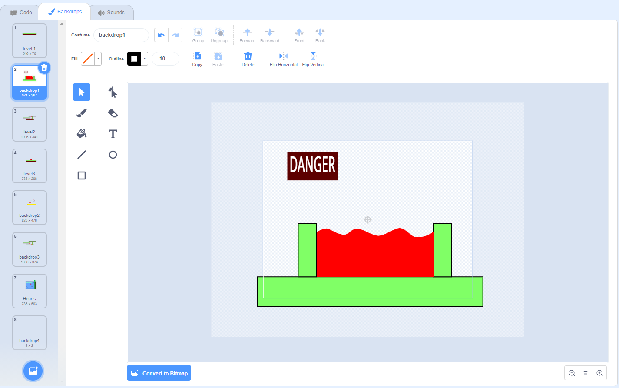Move selection Forward one layer
619x388 pixels.
click(248, 35)
